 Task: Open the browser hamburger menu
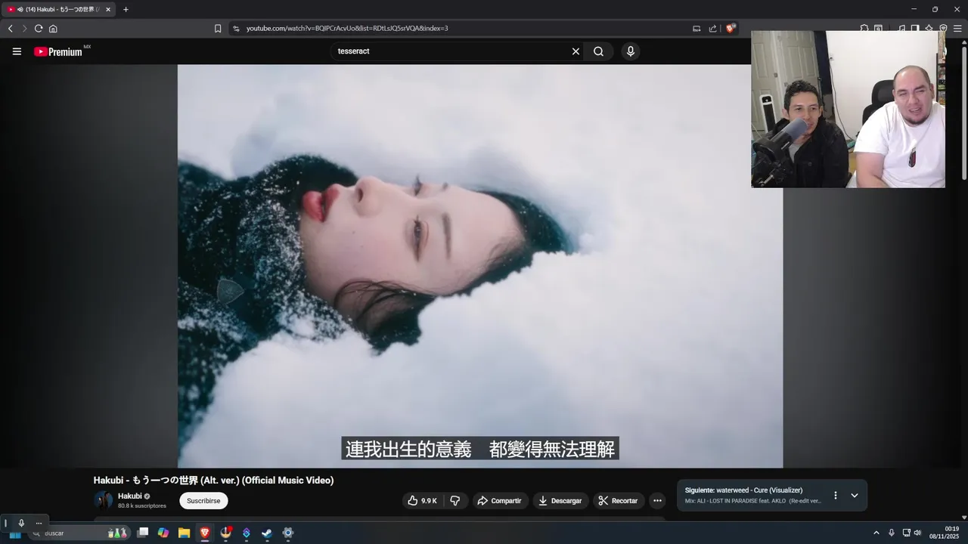[x=957, y=29]
